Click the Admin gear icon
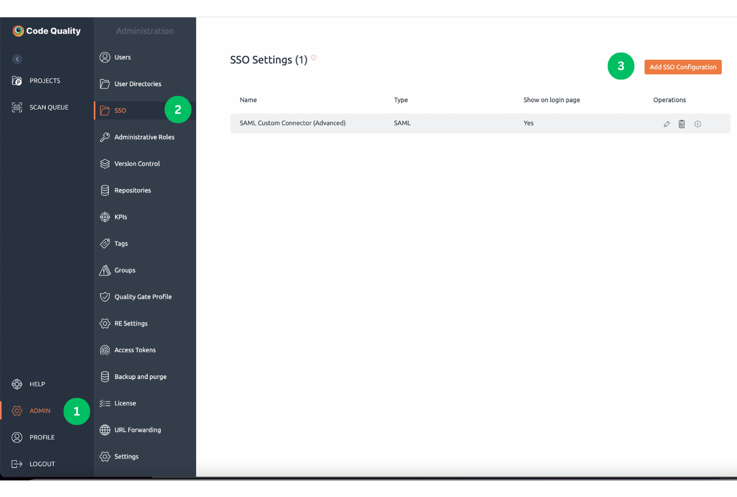This screenshot has width=737, height=497. [x=17, y=411]
